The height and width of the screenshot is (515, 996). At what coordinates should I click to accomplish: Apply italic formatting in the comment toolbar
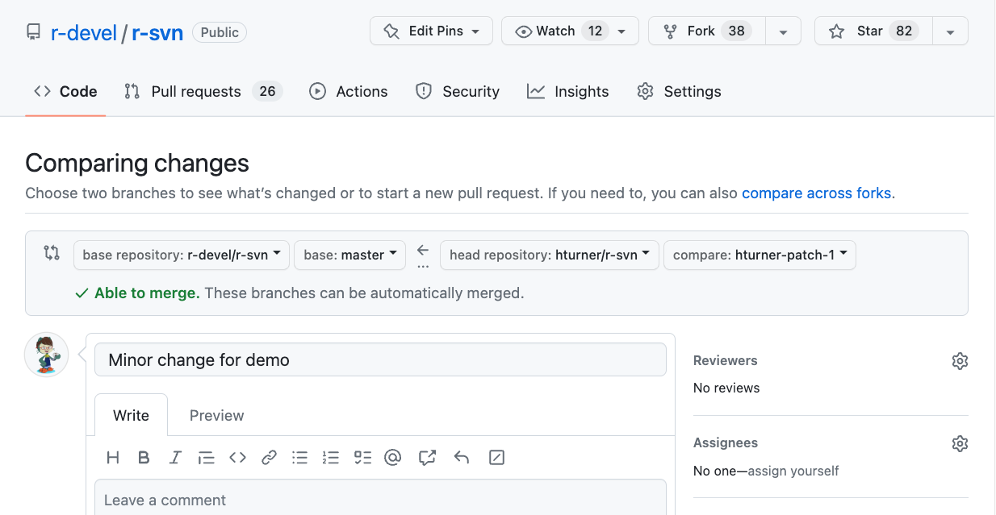[175, 458]
